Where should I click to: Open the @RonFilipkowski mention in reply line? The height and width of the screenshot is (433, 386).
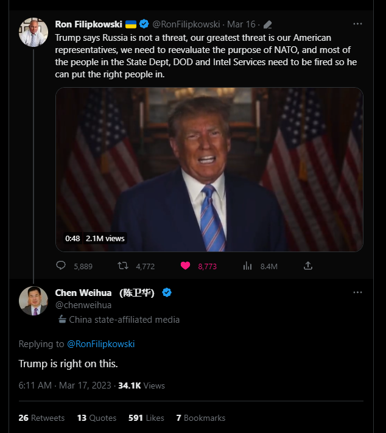101,344
